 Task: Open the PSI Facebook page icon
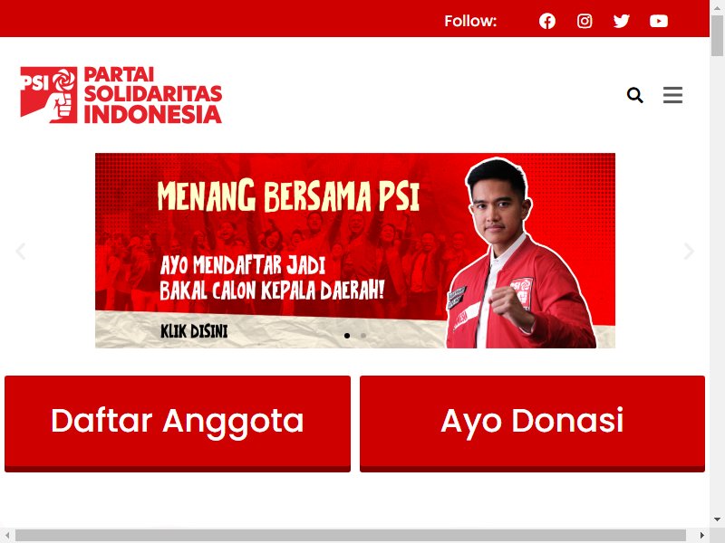(x=547, y=21)
